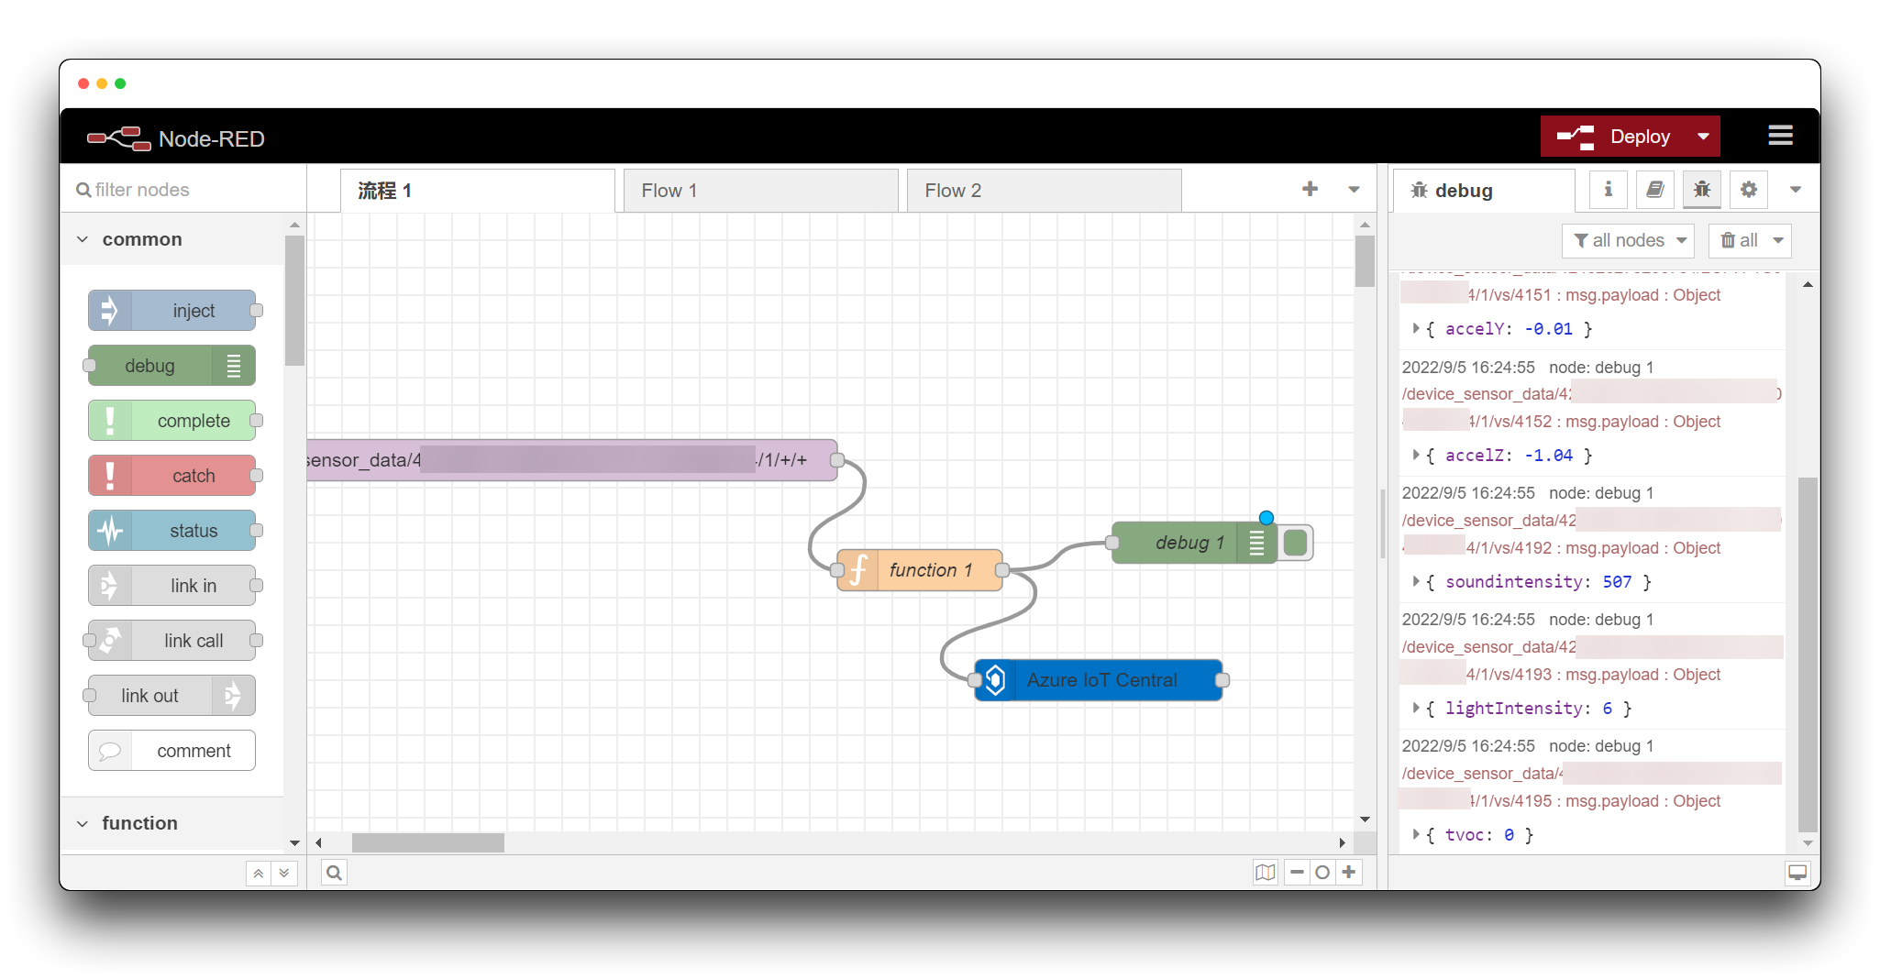Clear messages with the trash all button
The width and height of the screenshot is (1880, 979).
click(x=1739, y=240)
